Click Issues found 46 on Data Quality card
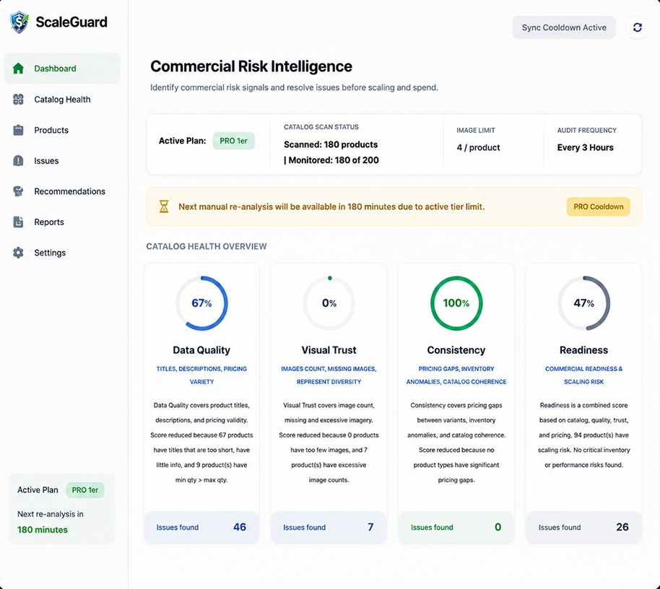This screenshot has width=660, height=589. coord(201,527)
